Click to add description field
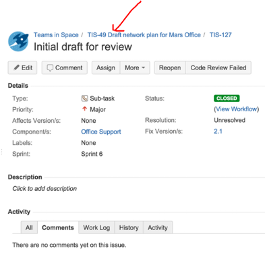This screenshot has width=265, height=257. (x=45, y=189)
